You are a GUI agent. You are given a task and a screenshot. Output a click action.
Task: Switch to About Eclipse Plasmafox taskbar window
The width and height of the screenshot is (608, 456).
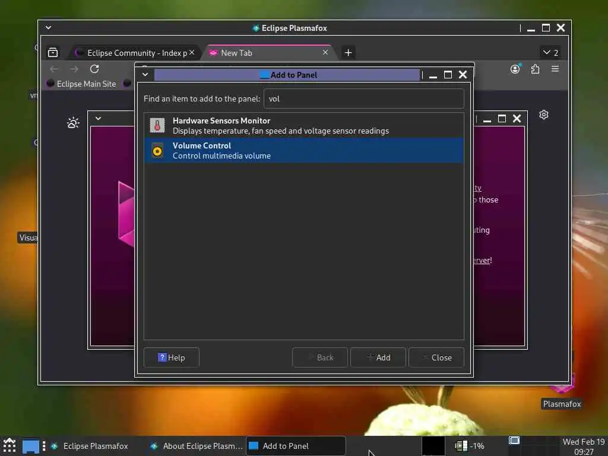(197, 446)
